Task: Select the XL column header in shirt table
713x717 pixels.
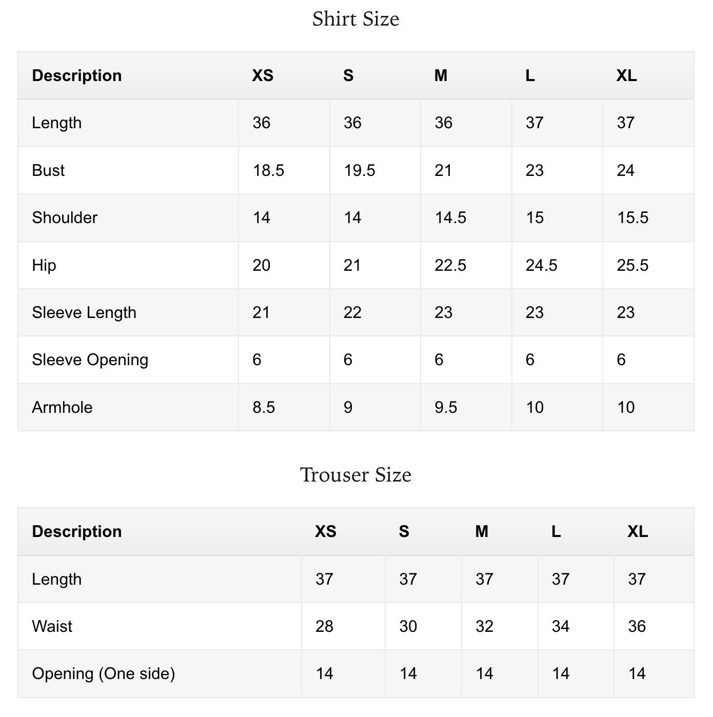Action: click(x=626, y=75)
